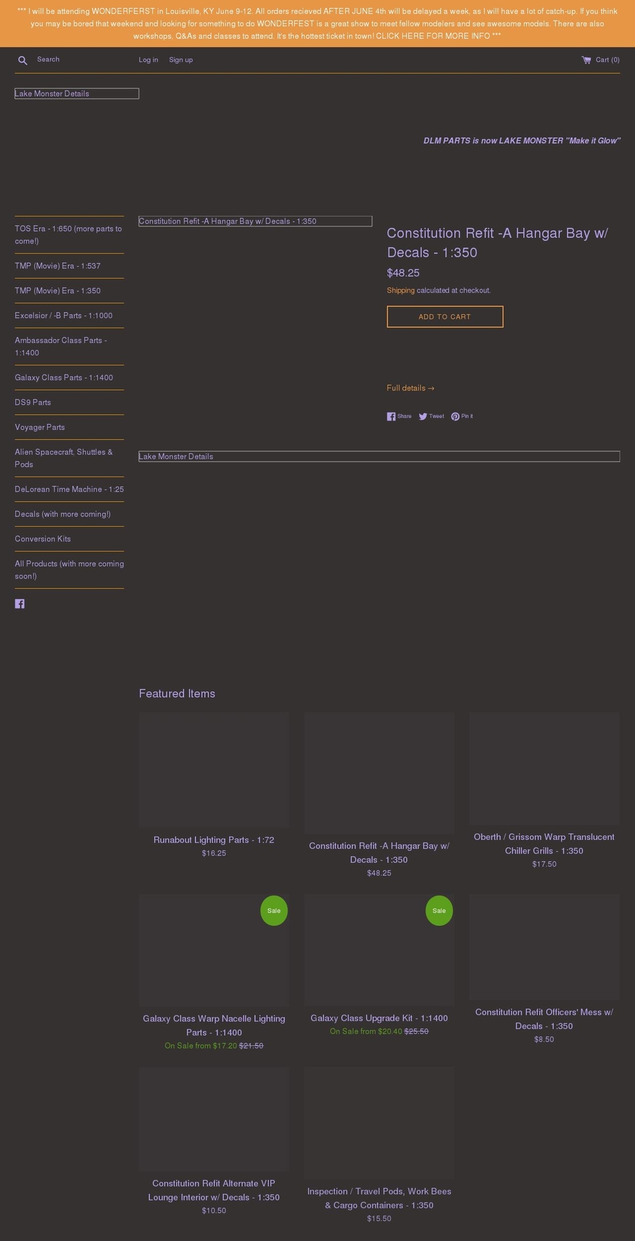
Task: Tweet product via Twitter icon
Action: (x=423, y=416)
